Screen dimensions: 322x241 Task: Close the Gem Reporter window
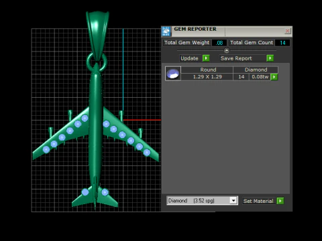point(288,31)
